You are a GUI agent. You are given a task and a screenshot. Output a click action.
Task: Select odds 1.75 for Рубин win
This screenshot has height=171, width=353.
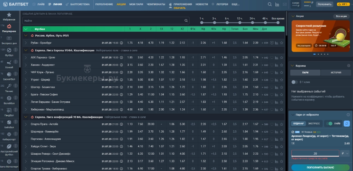(x=130, y=43)
